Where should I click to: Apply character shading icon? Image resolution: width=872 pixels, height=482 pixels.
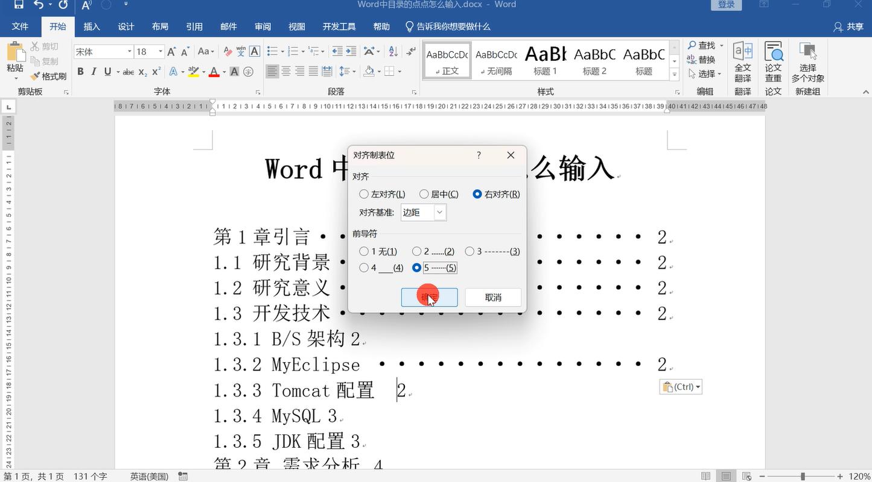pos(234,72)
